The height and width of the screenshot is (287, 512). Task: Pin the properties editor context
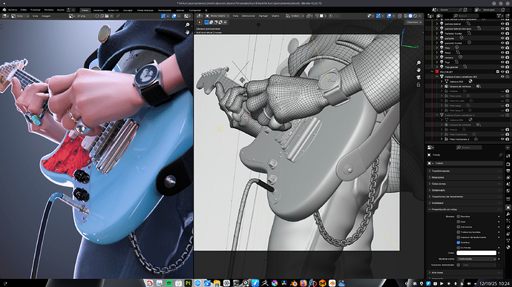[x=501, y=154]
